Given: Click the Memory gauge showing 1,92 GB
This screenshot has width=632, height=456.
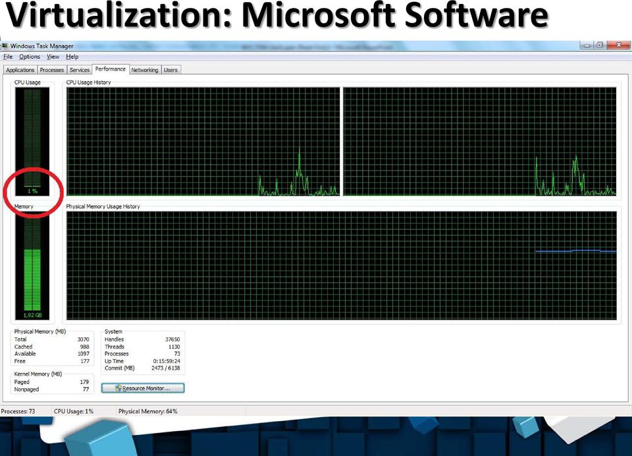Looking at the screenshot, I should pos(32,266).
